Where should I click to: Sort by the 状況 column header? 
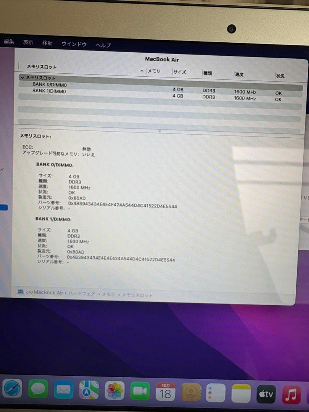click(x=280, y=76)
